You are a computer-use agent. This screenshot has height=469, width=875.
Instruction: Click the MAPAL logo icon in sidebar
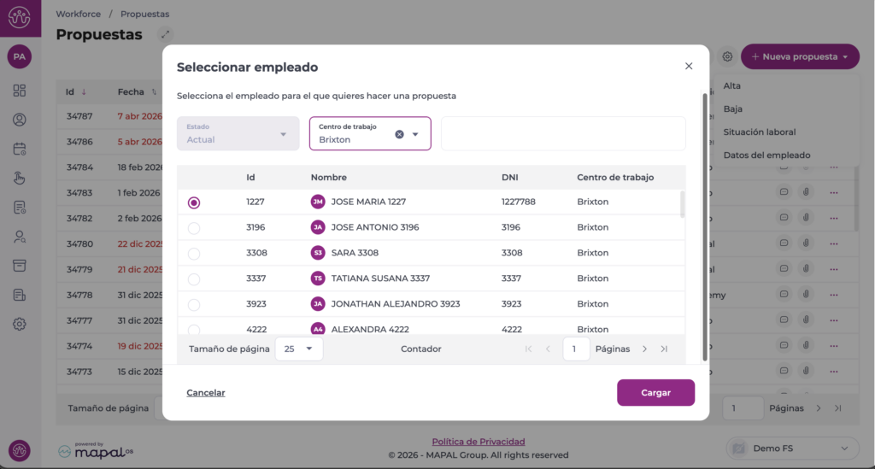tap(20, 17)
